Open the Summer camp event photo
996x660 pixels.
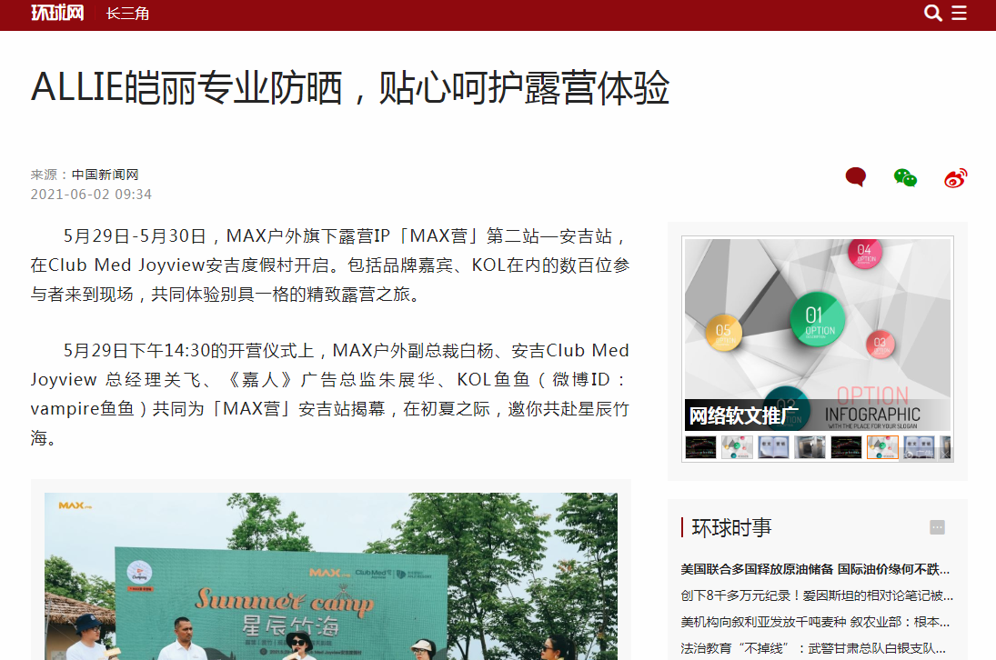331,576
